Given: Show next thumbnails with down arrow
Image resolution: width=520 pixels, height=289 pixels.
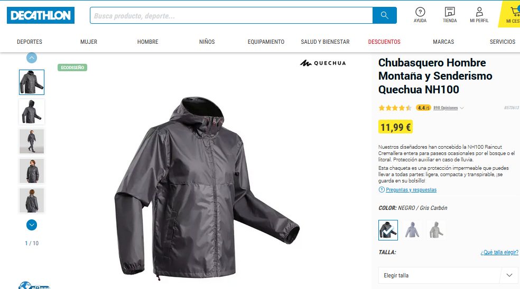Looking at the screenshot, I should click(32, 225).
